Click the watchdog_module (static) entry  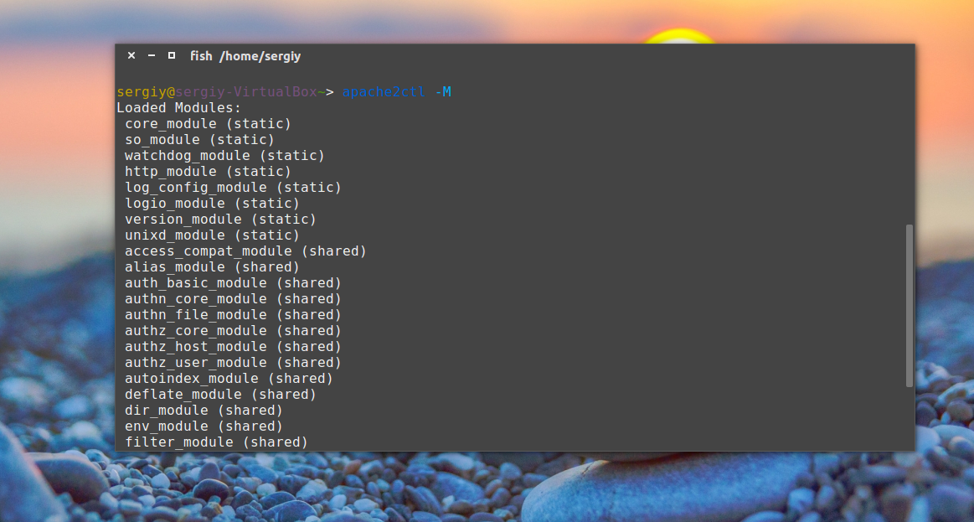(x=224, y=155)
